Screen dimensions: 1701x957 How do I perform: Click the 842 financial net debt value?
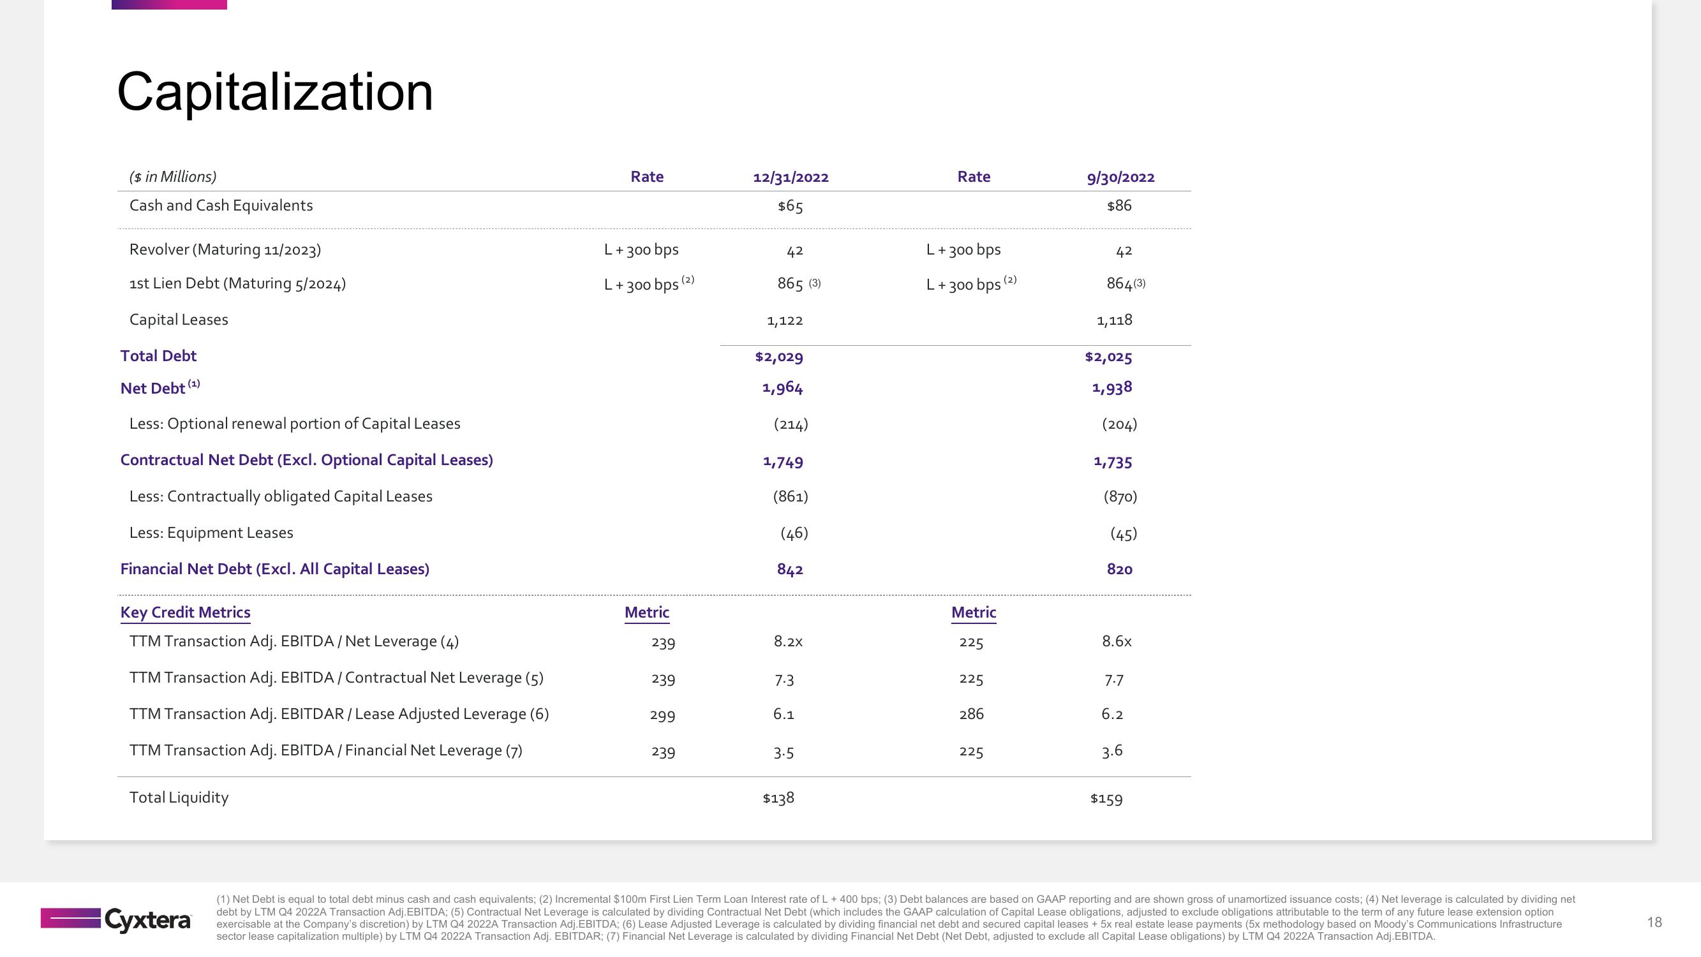click(x=790, y=569)
